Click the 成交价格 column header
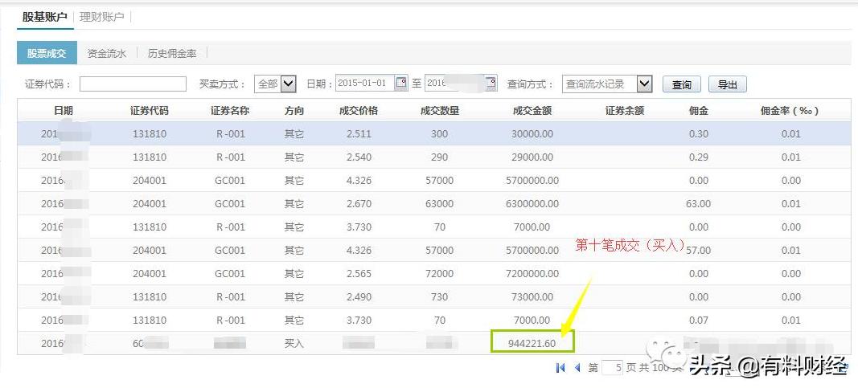Screen dimensions: 858x388 tap(359, 110)
